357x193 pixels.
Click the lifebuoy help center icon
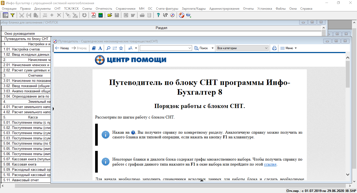point(181,15)
